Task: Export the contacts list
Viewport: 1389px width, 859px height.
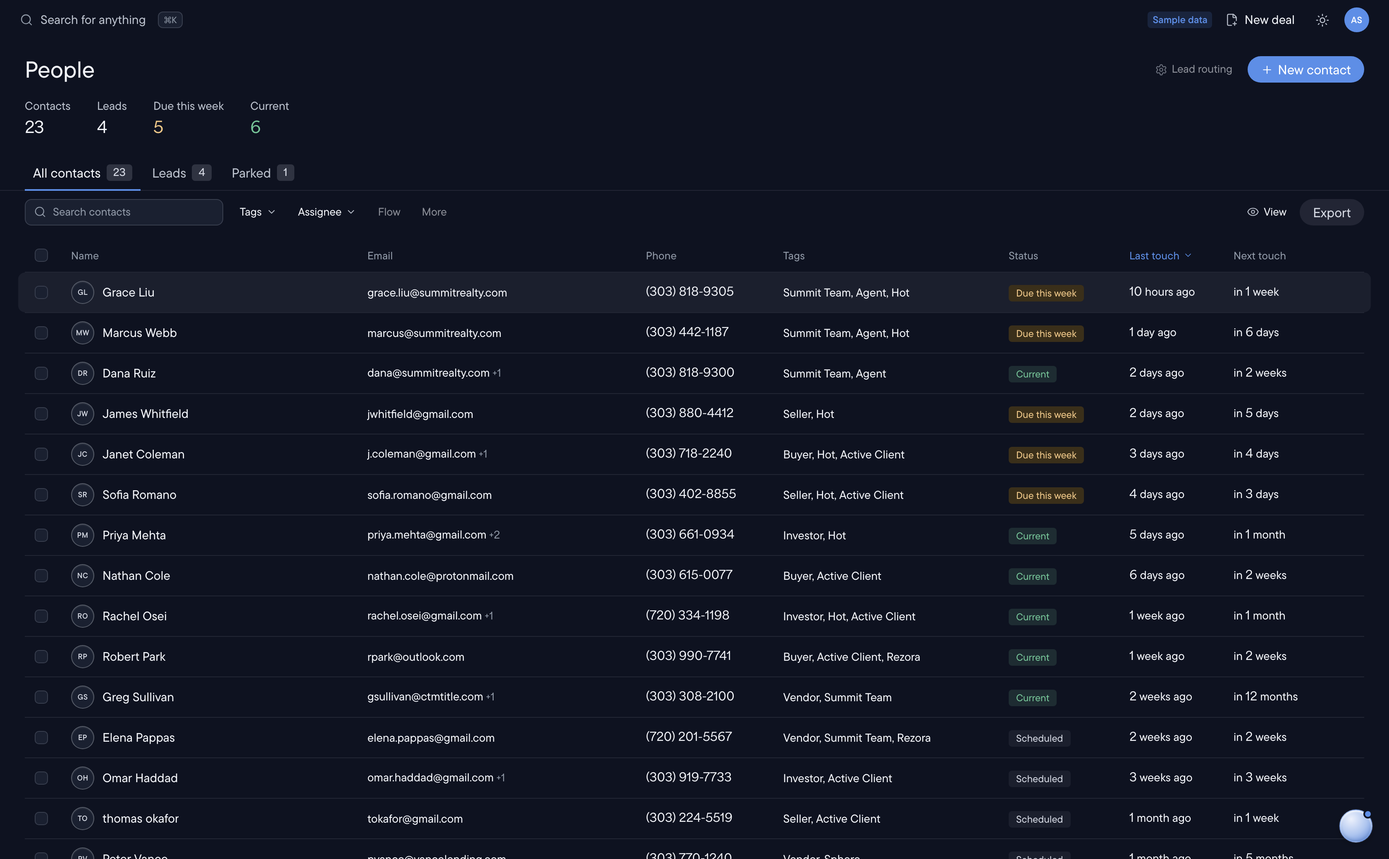Action: click(1332, 212)
